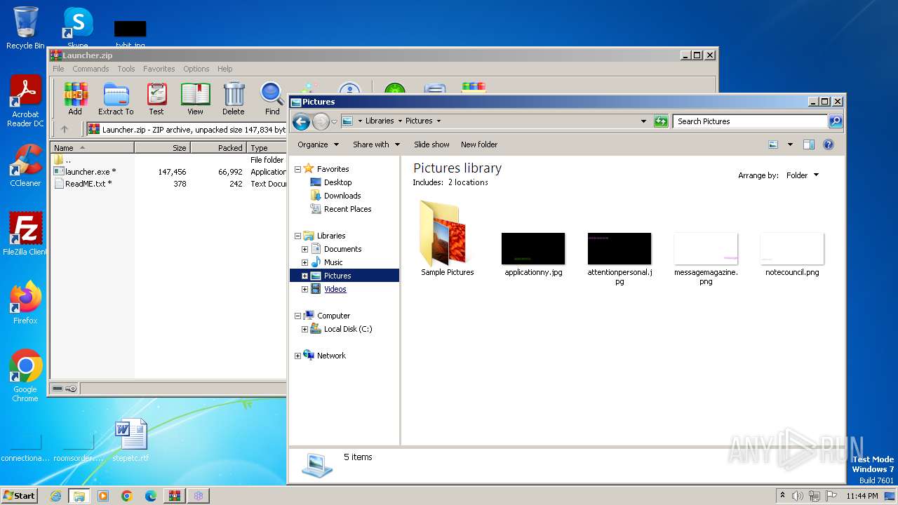The height and width of the screenshot is (505, 898).
Task: Select the Sample Pictures folder thumbnail
Action: click(447, 238)
